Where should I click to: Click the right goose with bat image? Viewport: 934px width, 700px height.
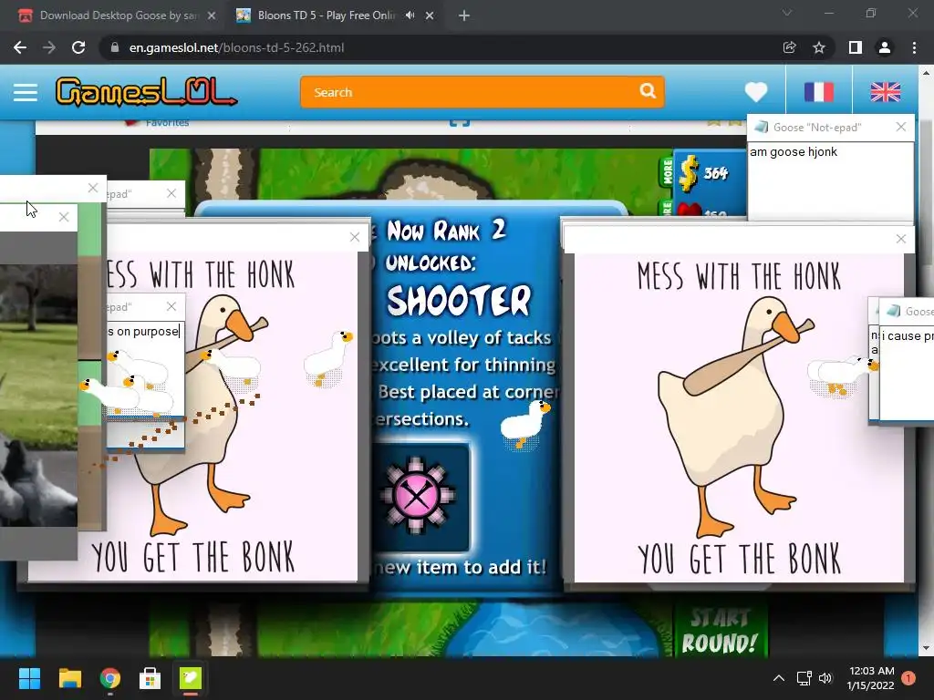click(737, 417)
